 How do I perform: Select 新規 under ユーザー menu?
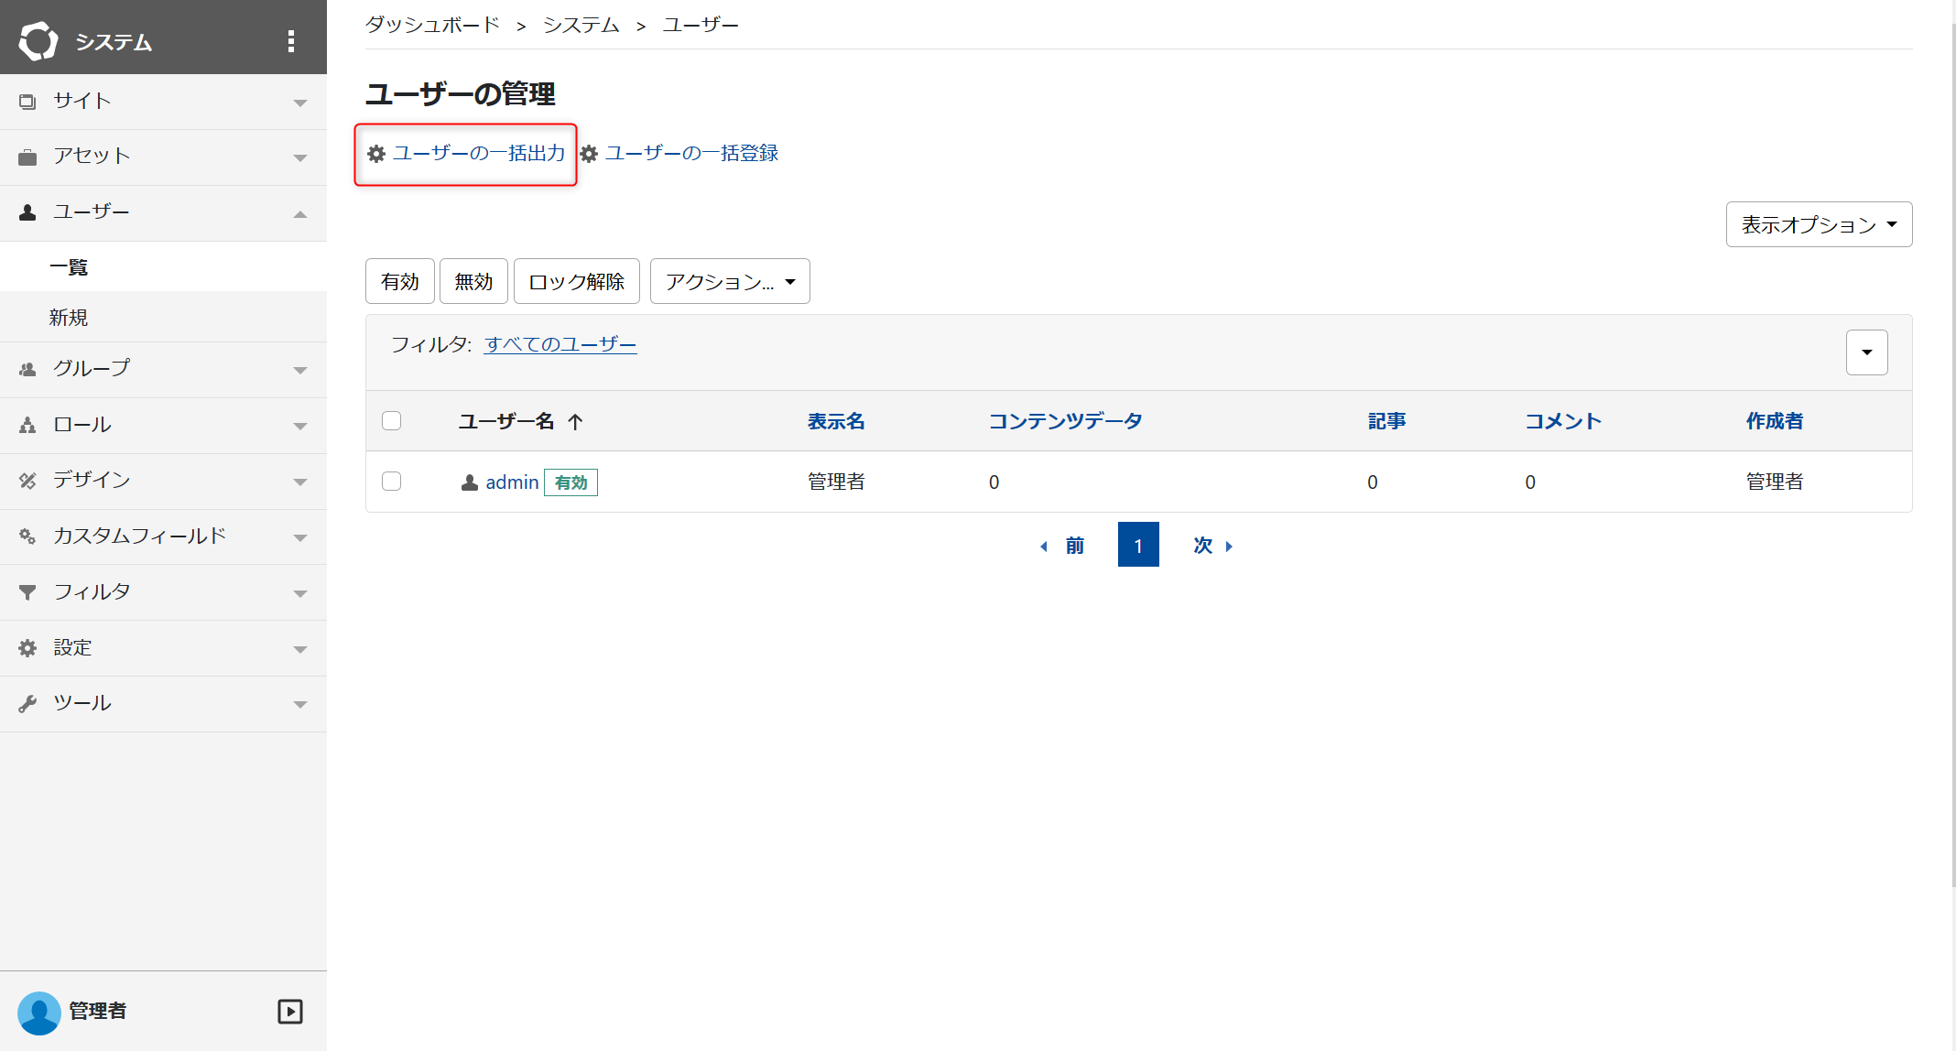pyautogui.click(x=163, y=318)
